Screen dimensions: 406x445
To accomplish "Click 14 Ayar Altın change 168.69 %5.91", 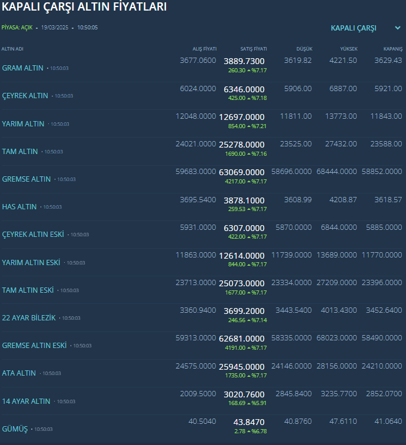I will coord(248,403).
